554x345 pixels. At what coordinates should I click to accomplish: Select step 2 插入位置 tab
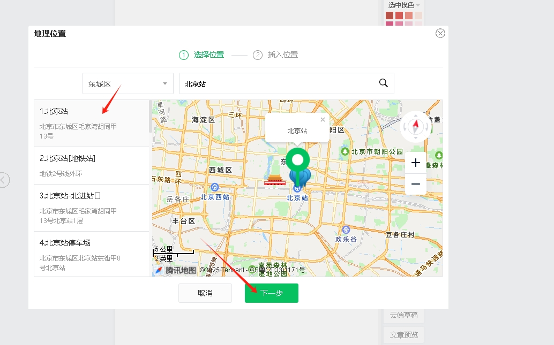point(275,55)
